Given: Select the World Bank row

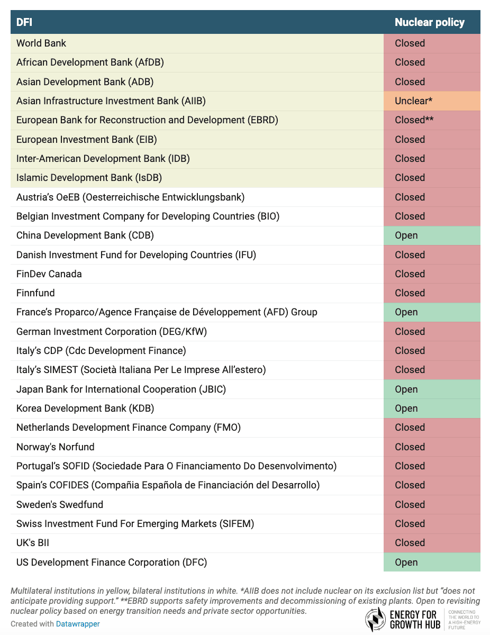Looking at the screenshot, I should pos(41,43).
